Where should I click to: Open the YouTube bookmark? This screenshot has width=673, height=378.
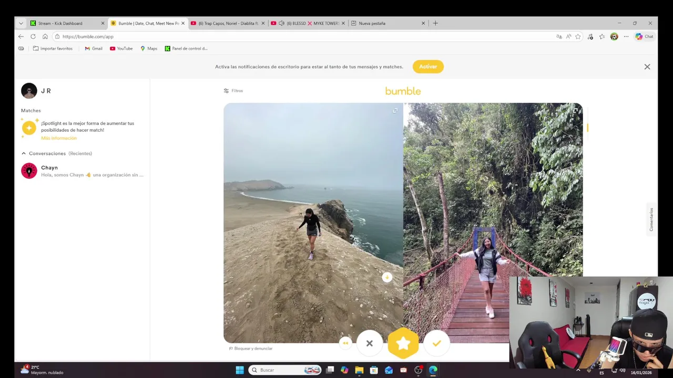(x=121, y=48)
